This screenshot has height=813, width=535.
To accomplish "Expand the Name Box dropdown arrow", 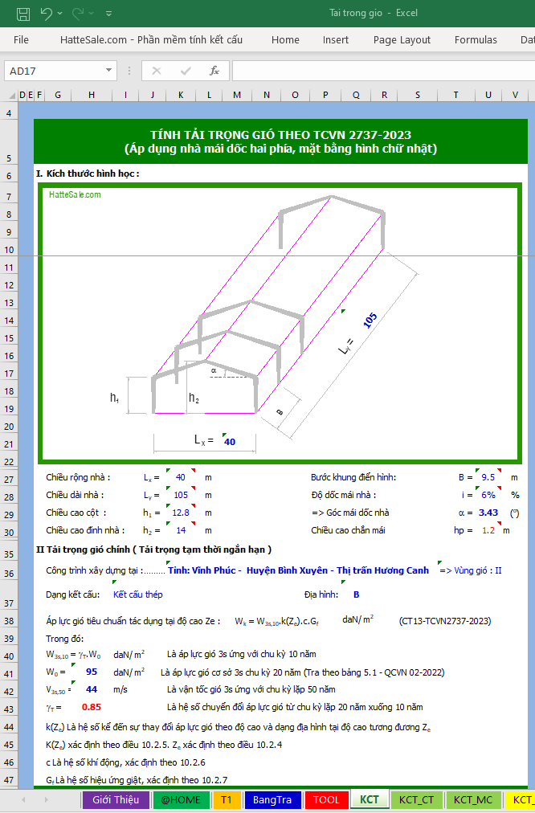I will (109, 71).
